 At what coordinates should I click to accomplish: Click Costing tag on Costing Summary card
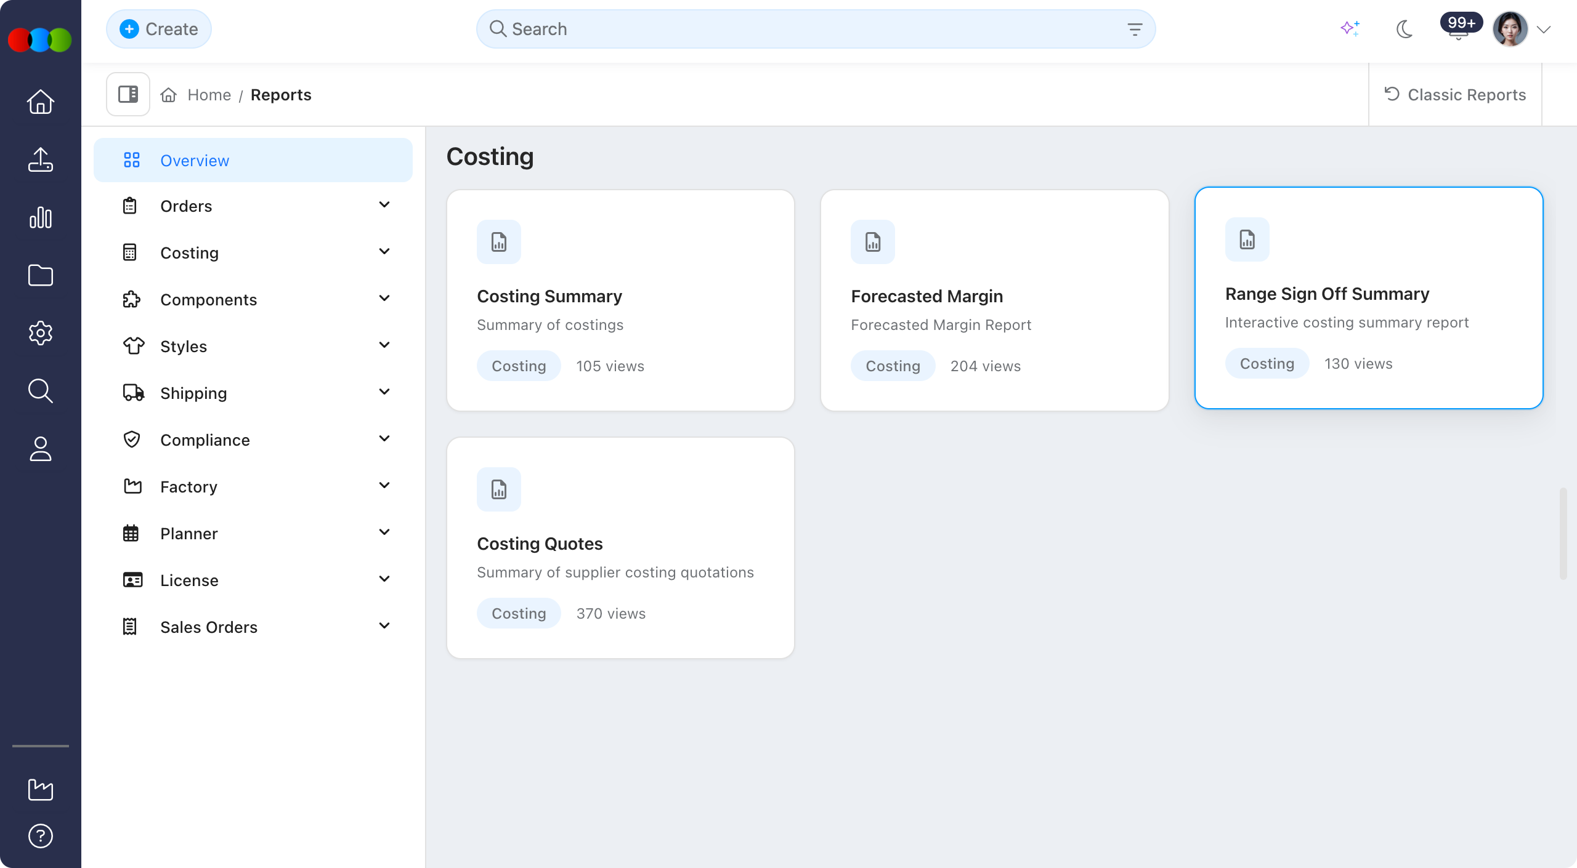point(519,366)
